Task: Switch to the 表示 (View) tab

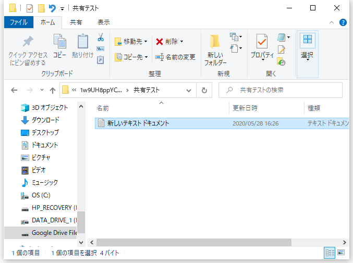Action: pyautogui.click(x=104, y=22)
